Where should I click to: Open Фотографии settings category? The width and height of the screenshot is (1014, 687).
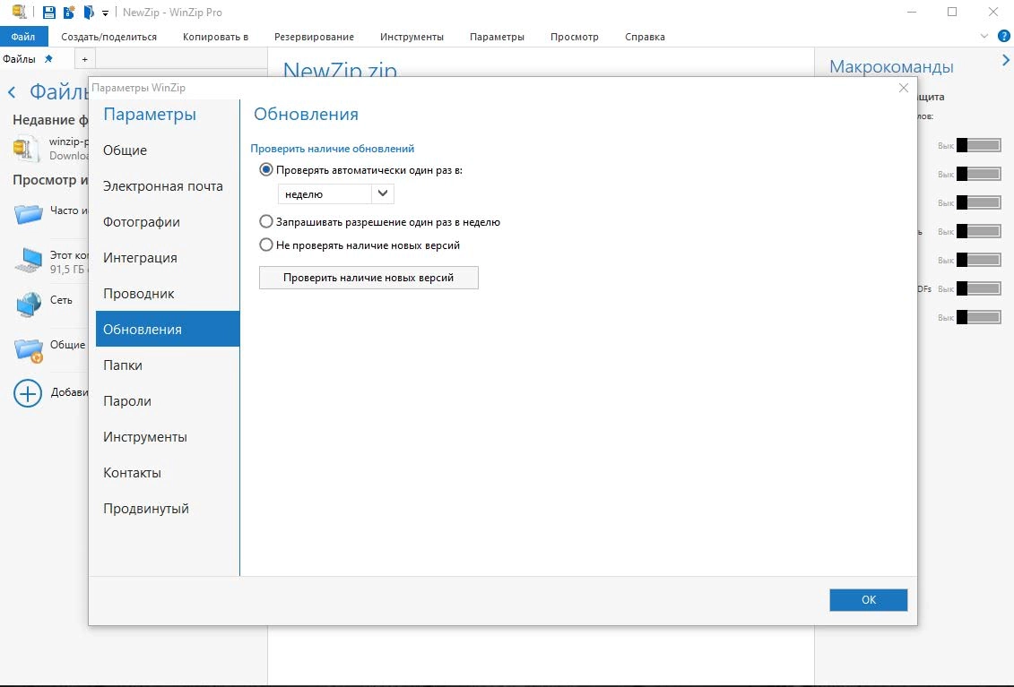(x=168, y=221)
